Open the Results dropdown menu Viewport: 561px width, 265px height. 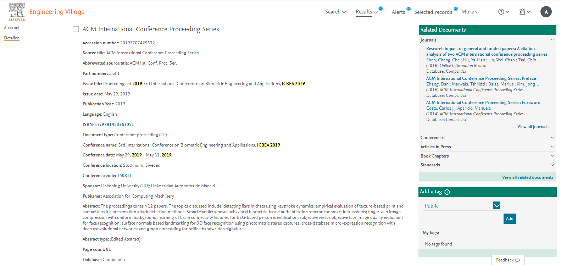(367, 12)
